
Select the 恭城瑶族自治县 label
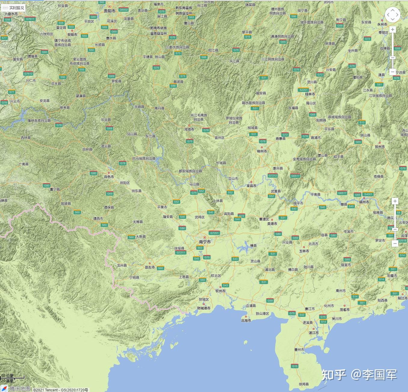pyautogui.click(x=339, y=117)
